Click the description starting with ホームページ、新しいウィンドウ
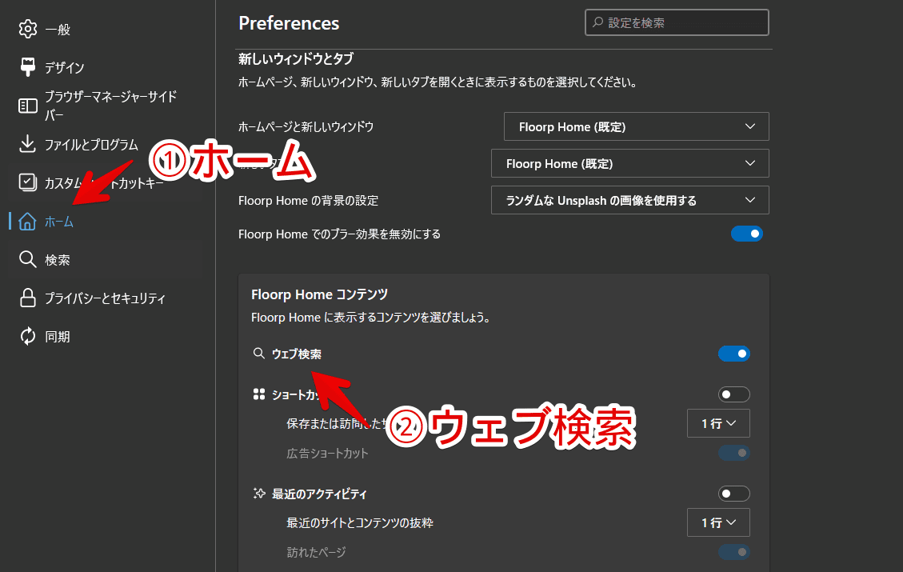 (438, 82)
